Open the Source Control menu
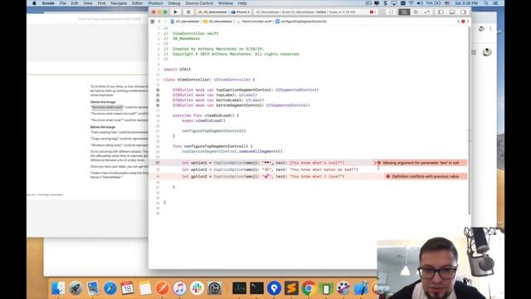Viewport: 531px width, 299px height. tap(199, 3)
